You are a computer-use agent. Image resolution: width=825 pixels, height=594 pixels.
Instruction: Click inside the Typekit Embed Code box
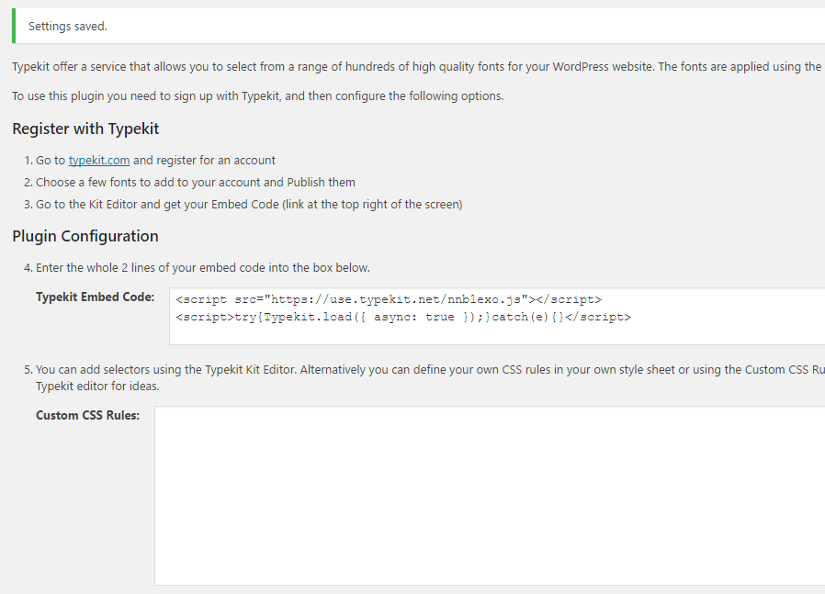click(497, 317)
